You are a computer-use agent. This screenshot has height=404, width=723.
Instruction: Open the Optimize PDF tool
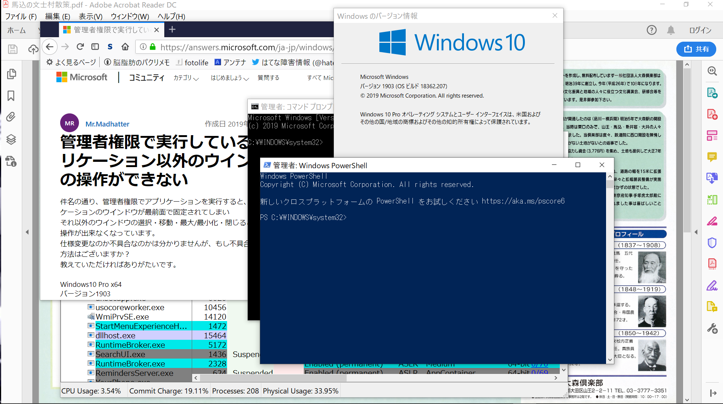click(x=712, y=264)
